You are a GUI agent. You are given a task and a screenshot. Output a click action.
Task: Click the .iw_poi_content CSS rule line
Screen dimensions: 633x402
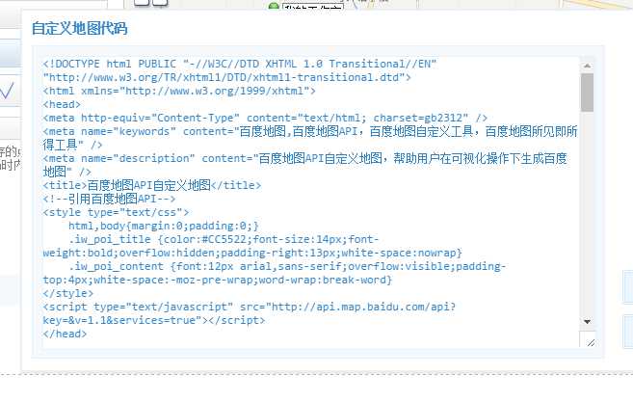coord(287,266)
